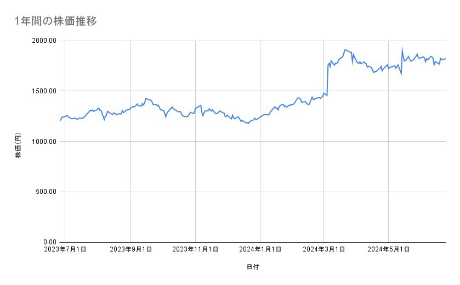This screenshot has width=460, height=285.
Task: Select the '2023年9月1日' date label
Action: pyautogui.click(x=131, y=250)
